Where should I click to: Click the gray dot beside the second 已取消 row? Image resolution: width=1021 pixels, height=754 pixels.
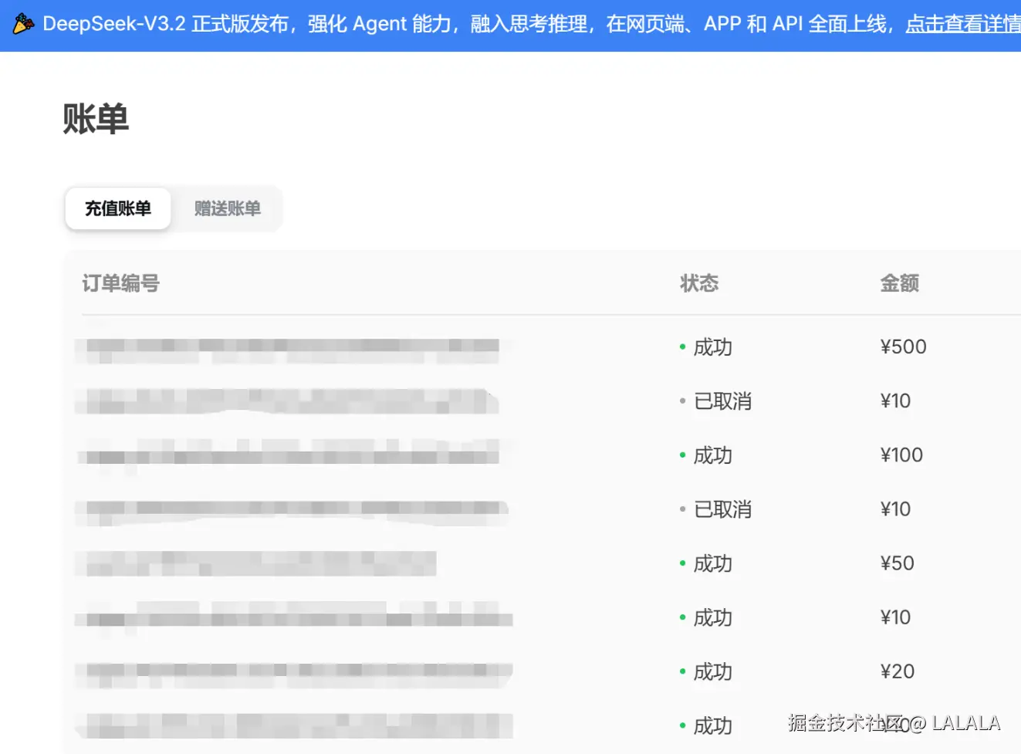point(682,510)
